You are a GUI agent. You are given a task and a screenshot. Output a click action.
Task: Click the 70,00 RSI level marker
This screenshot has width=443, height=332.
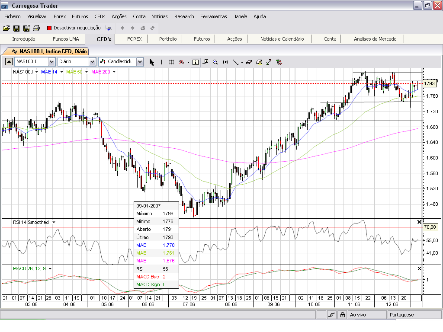[x=430, y=227]
